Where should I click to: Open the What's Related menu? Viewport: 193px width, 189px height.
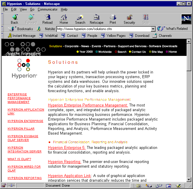(173, 29)
